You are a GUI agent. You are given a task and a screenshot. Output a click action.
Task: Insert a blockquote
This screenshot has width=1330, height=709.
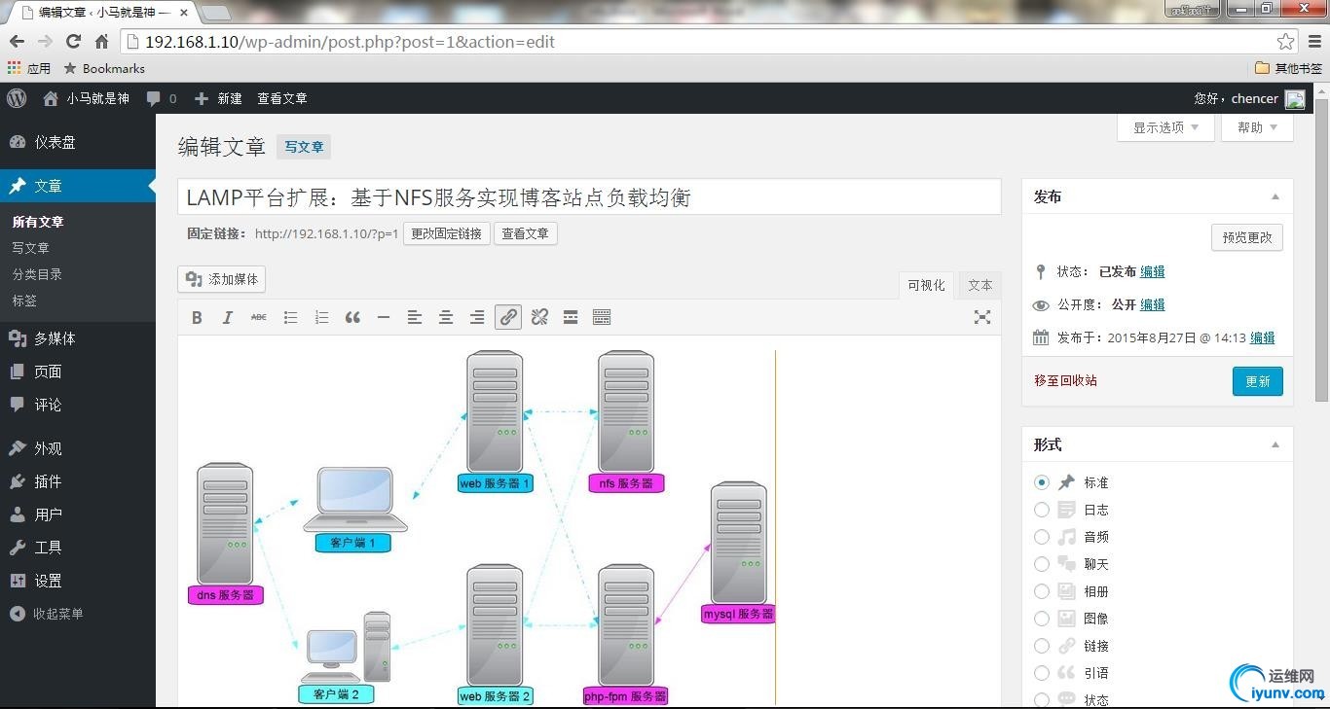click(352, 317)
